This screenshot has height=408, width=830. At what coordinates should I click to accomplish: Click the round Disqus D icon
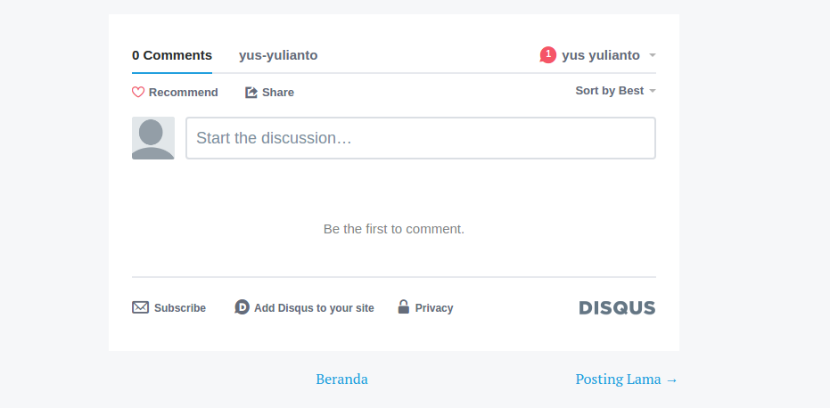242,307
